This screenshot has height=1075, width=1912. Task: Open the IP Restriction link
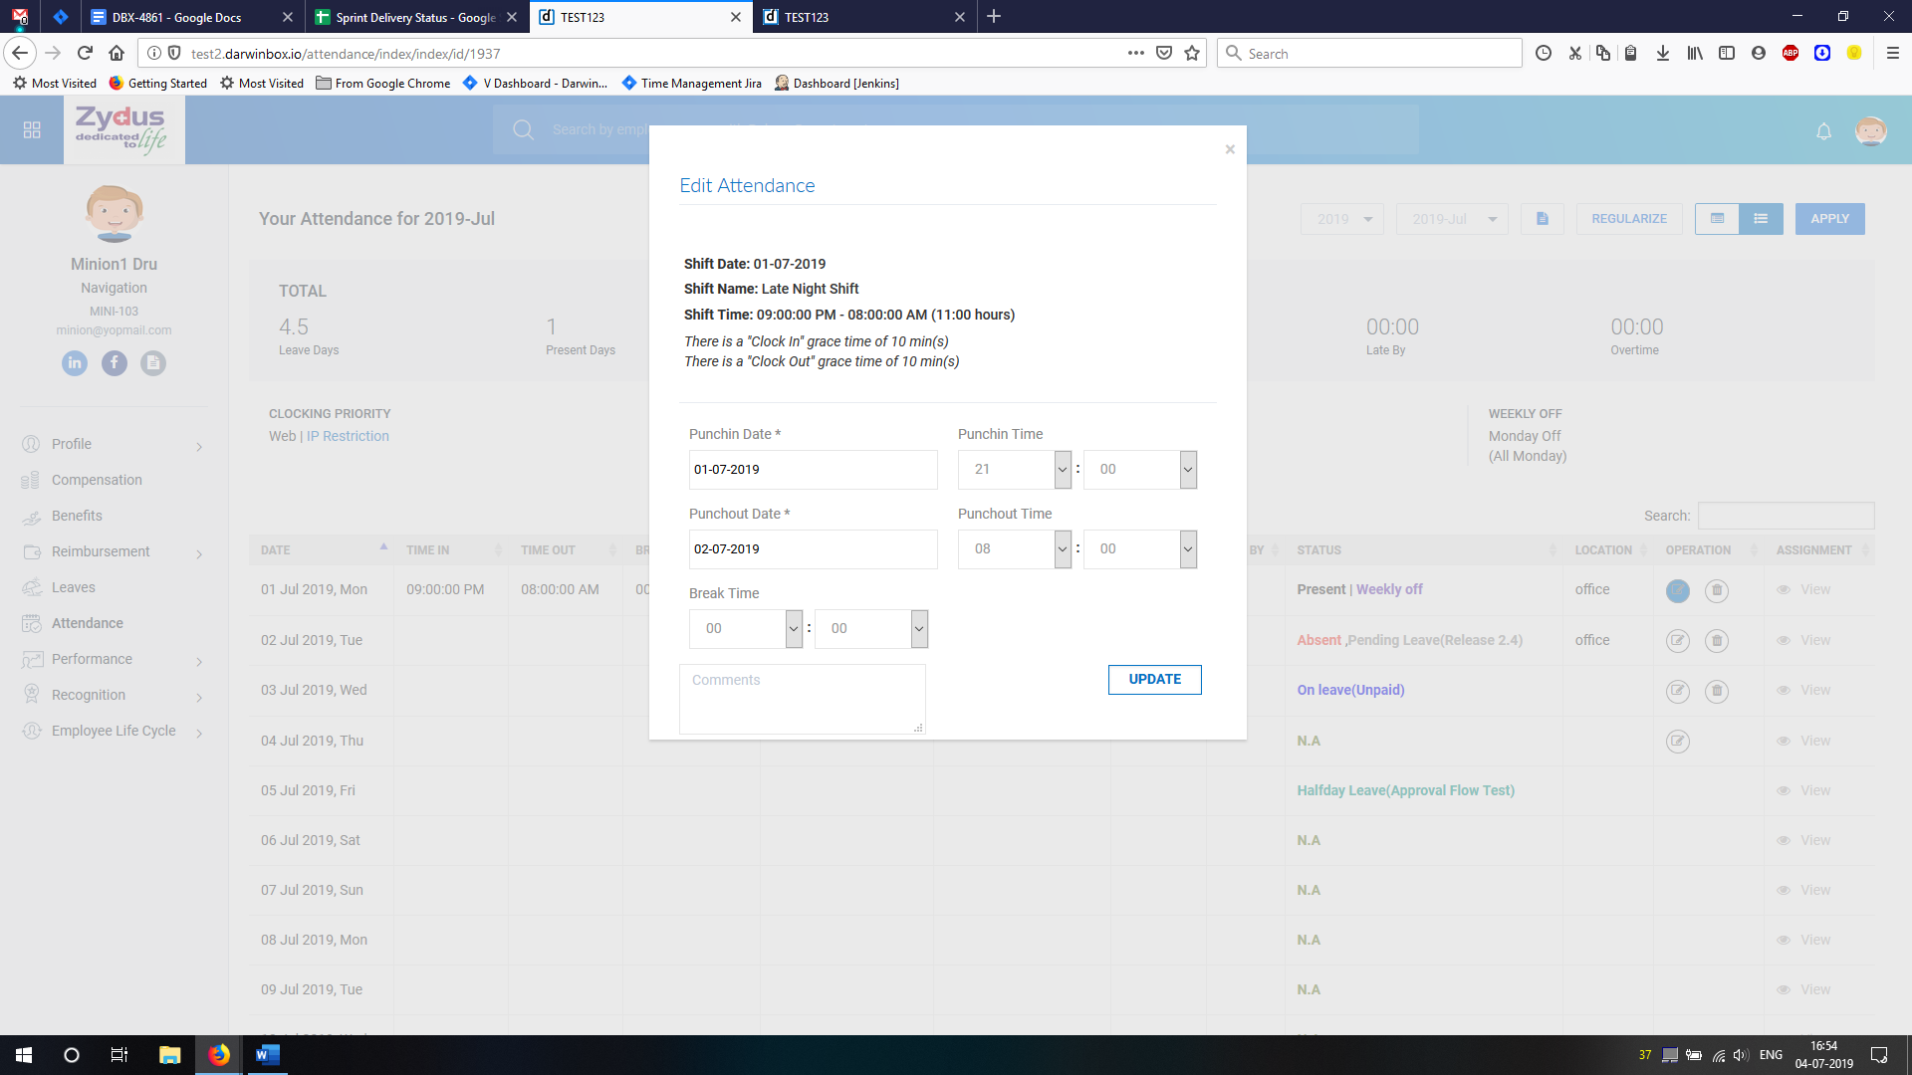(x=348, y=436)
